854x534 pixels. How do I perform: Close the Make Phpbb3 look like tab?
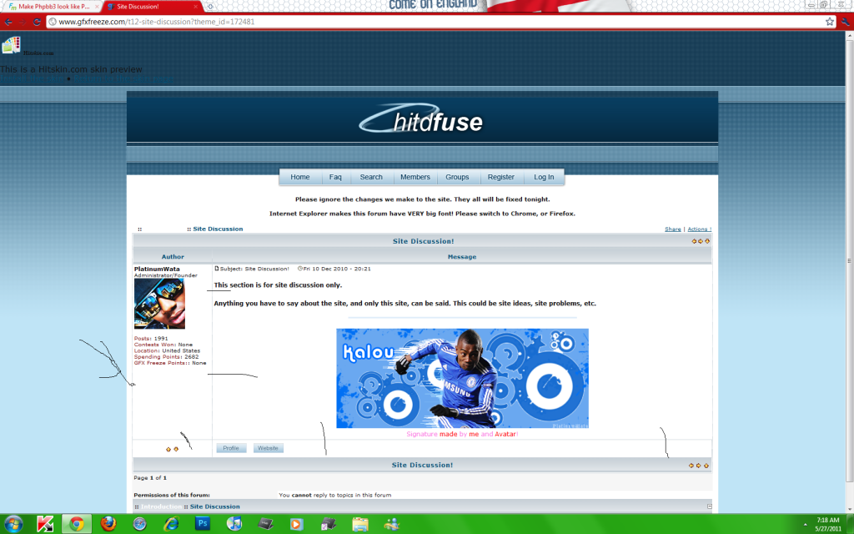point(97,7)
